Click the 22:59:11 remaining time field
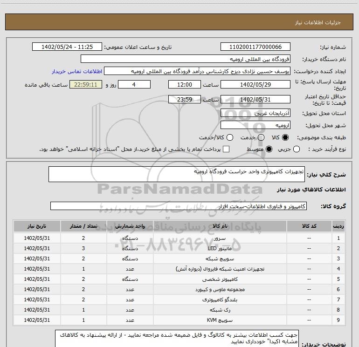The height and width of the screenshot is (347, 359). point(85,85)
